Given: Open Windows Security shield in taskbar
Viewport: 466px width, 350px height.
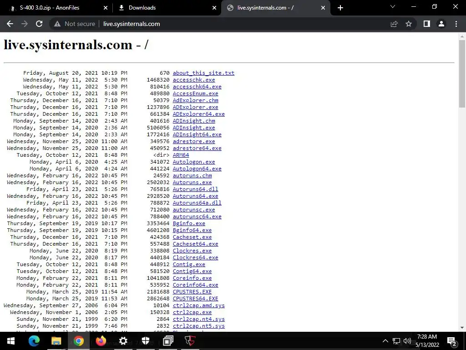Looking at the screenshot, I should pyautogui.click(x=145, y=341).
